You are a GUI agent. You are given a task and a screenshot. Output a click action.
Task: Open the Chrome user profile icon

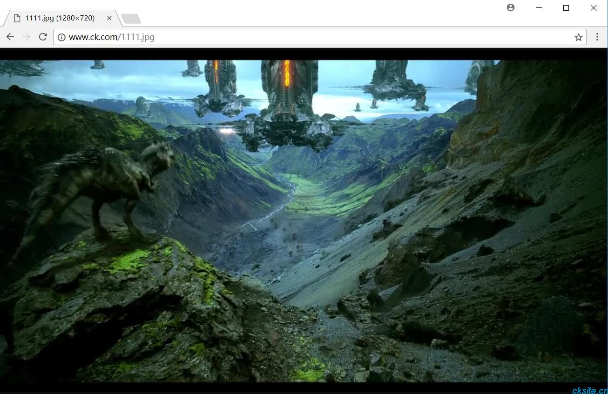tap(511, 7)
